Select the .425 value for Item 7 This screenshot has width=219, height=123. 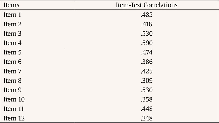click(147, 71)
